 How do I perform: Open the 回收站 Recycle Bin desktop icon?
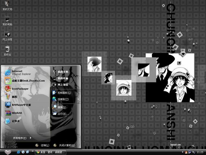pyautogui.click(x=7, y=50)
